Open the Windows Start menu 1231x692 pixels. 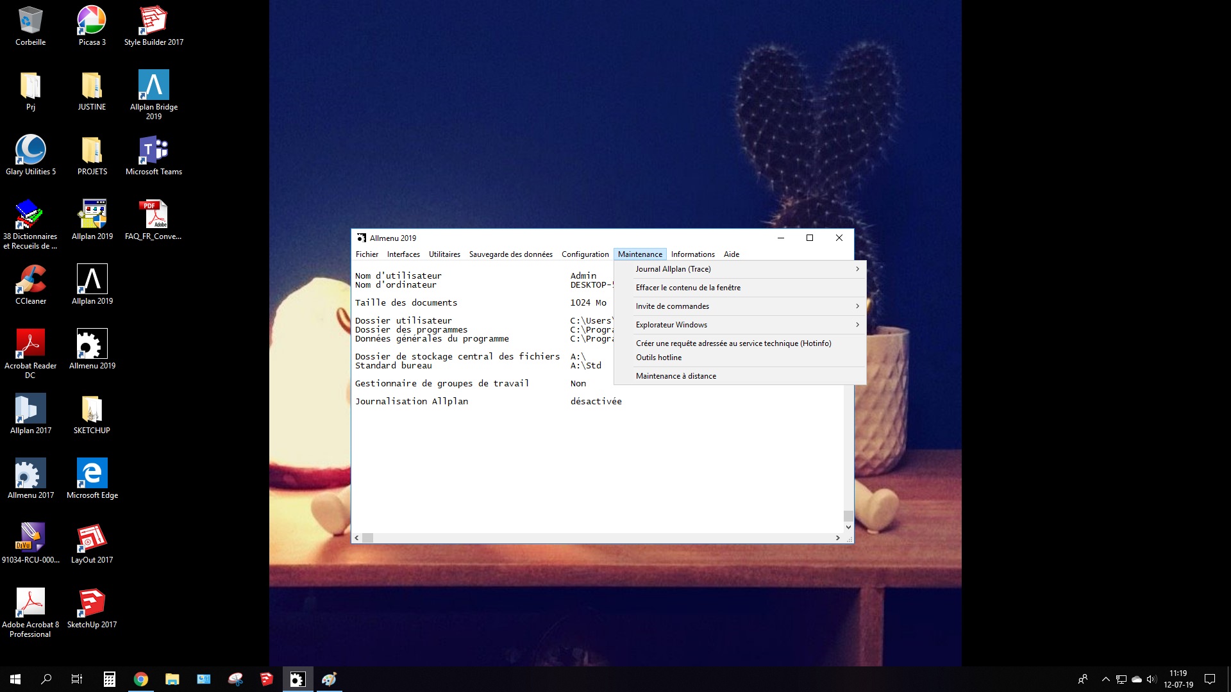point(15,679)
